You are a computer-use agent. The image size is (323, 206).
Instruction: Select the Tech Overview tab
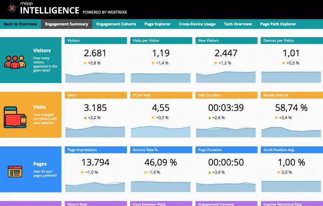tap(238, 24)
